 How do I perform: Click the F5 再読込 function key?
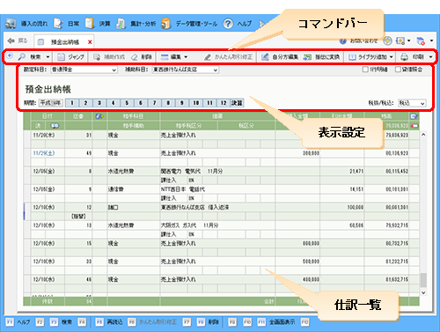[109, 322]
